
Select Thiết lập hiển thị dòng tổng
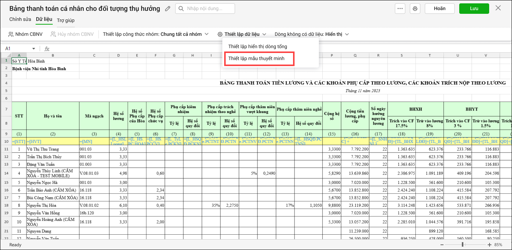[x=257, y=47]
